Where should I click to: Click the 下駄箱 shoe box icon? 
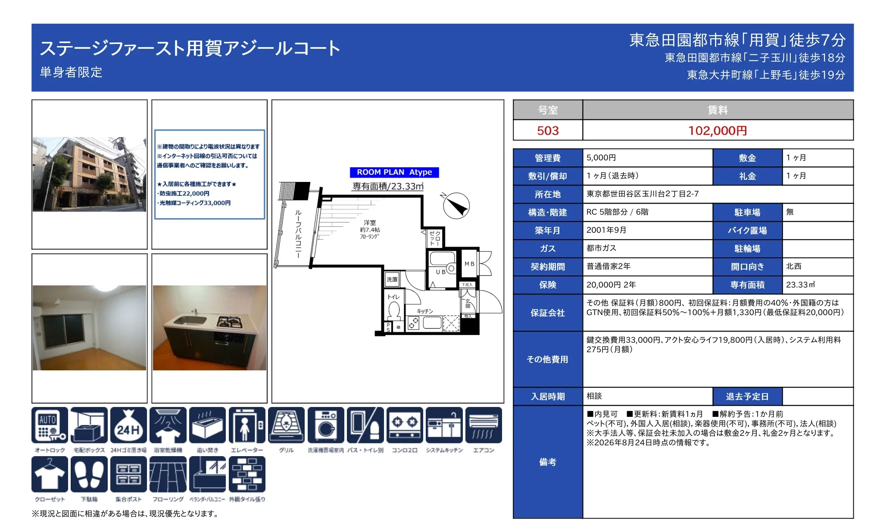click(89, 474)
